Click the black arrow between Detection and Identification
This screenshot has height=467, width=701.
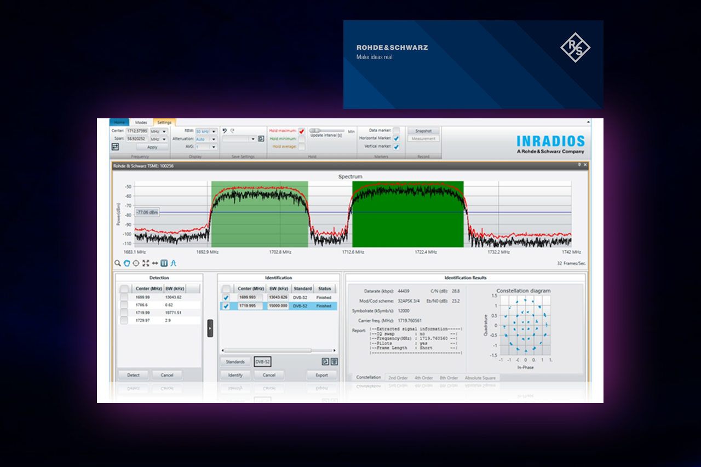tap(210, 328)
